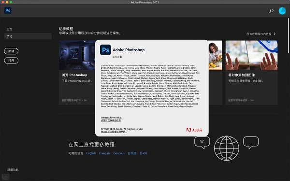Click the 无缝添加其他图像中的对象 description
The image size is (290, 181).
246,81
